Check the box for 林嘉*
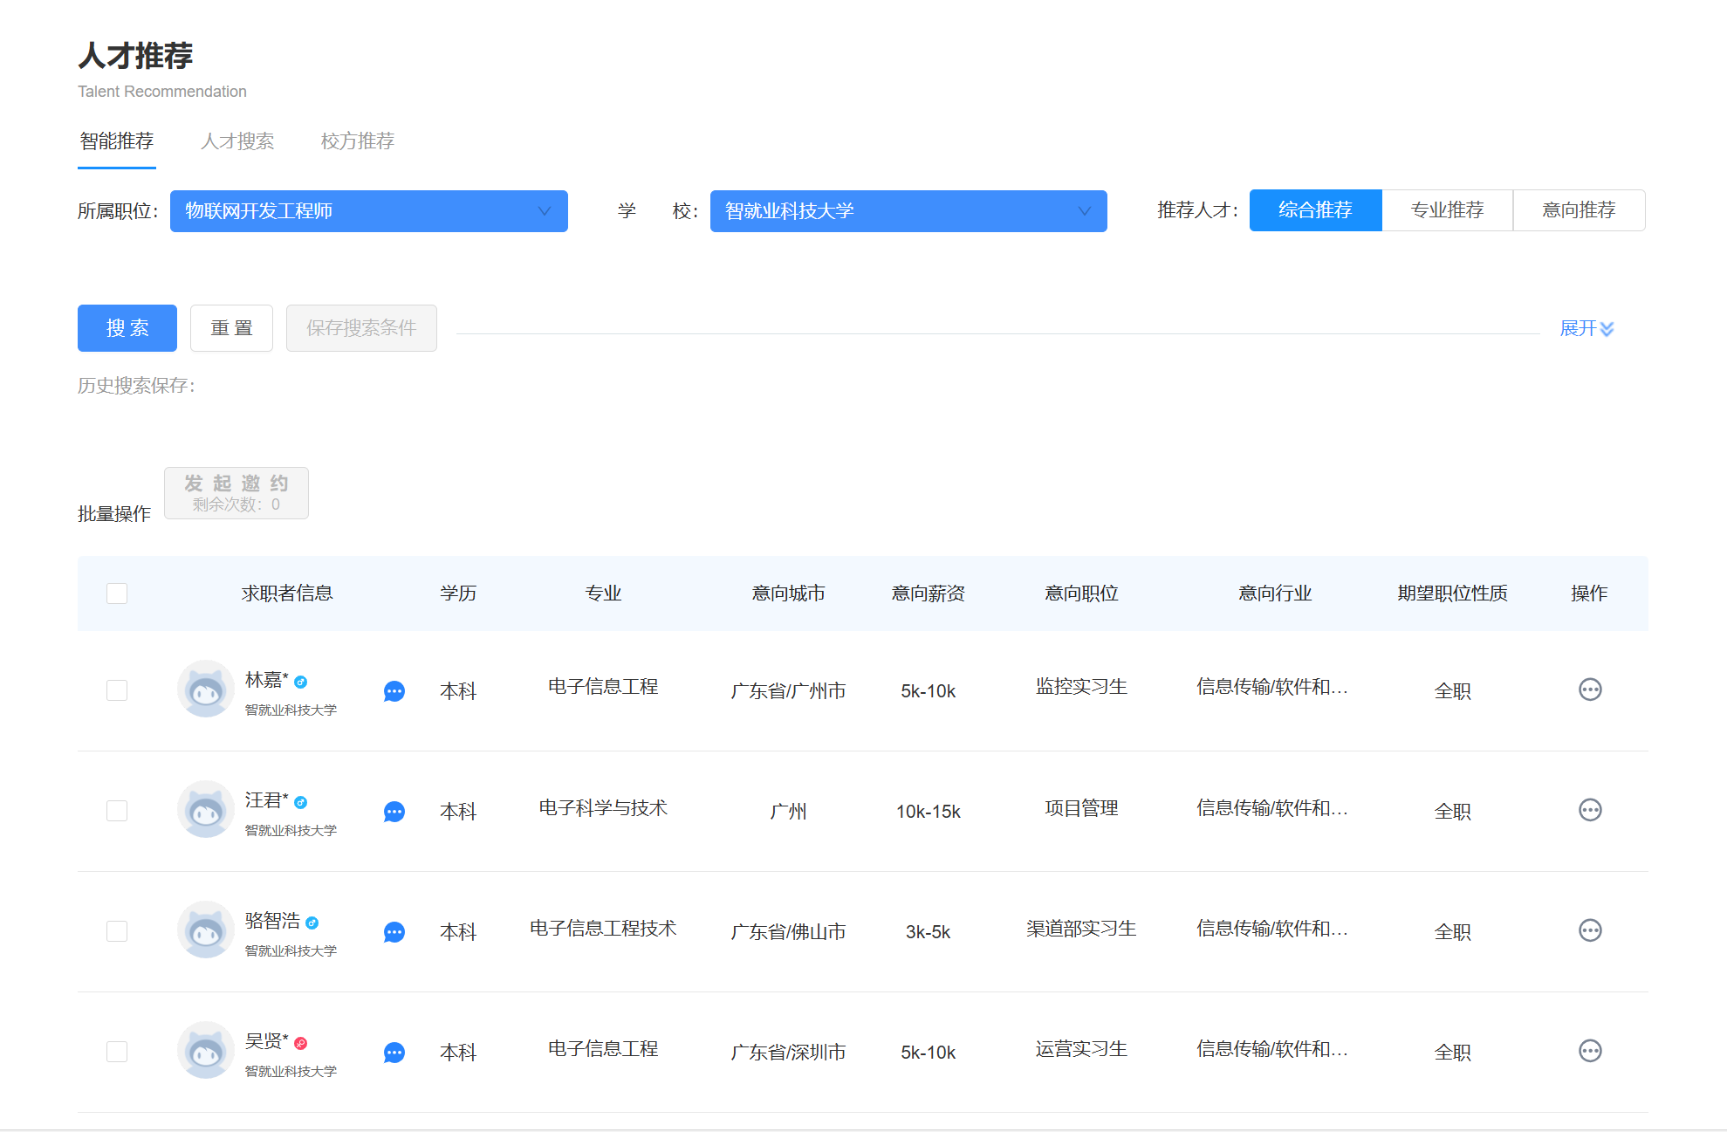The image size is (1727, 1132). pyautogui.click(x=117, y=690)
